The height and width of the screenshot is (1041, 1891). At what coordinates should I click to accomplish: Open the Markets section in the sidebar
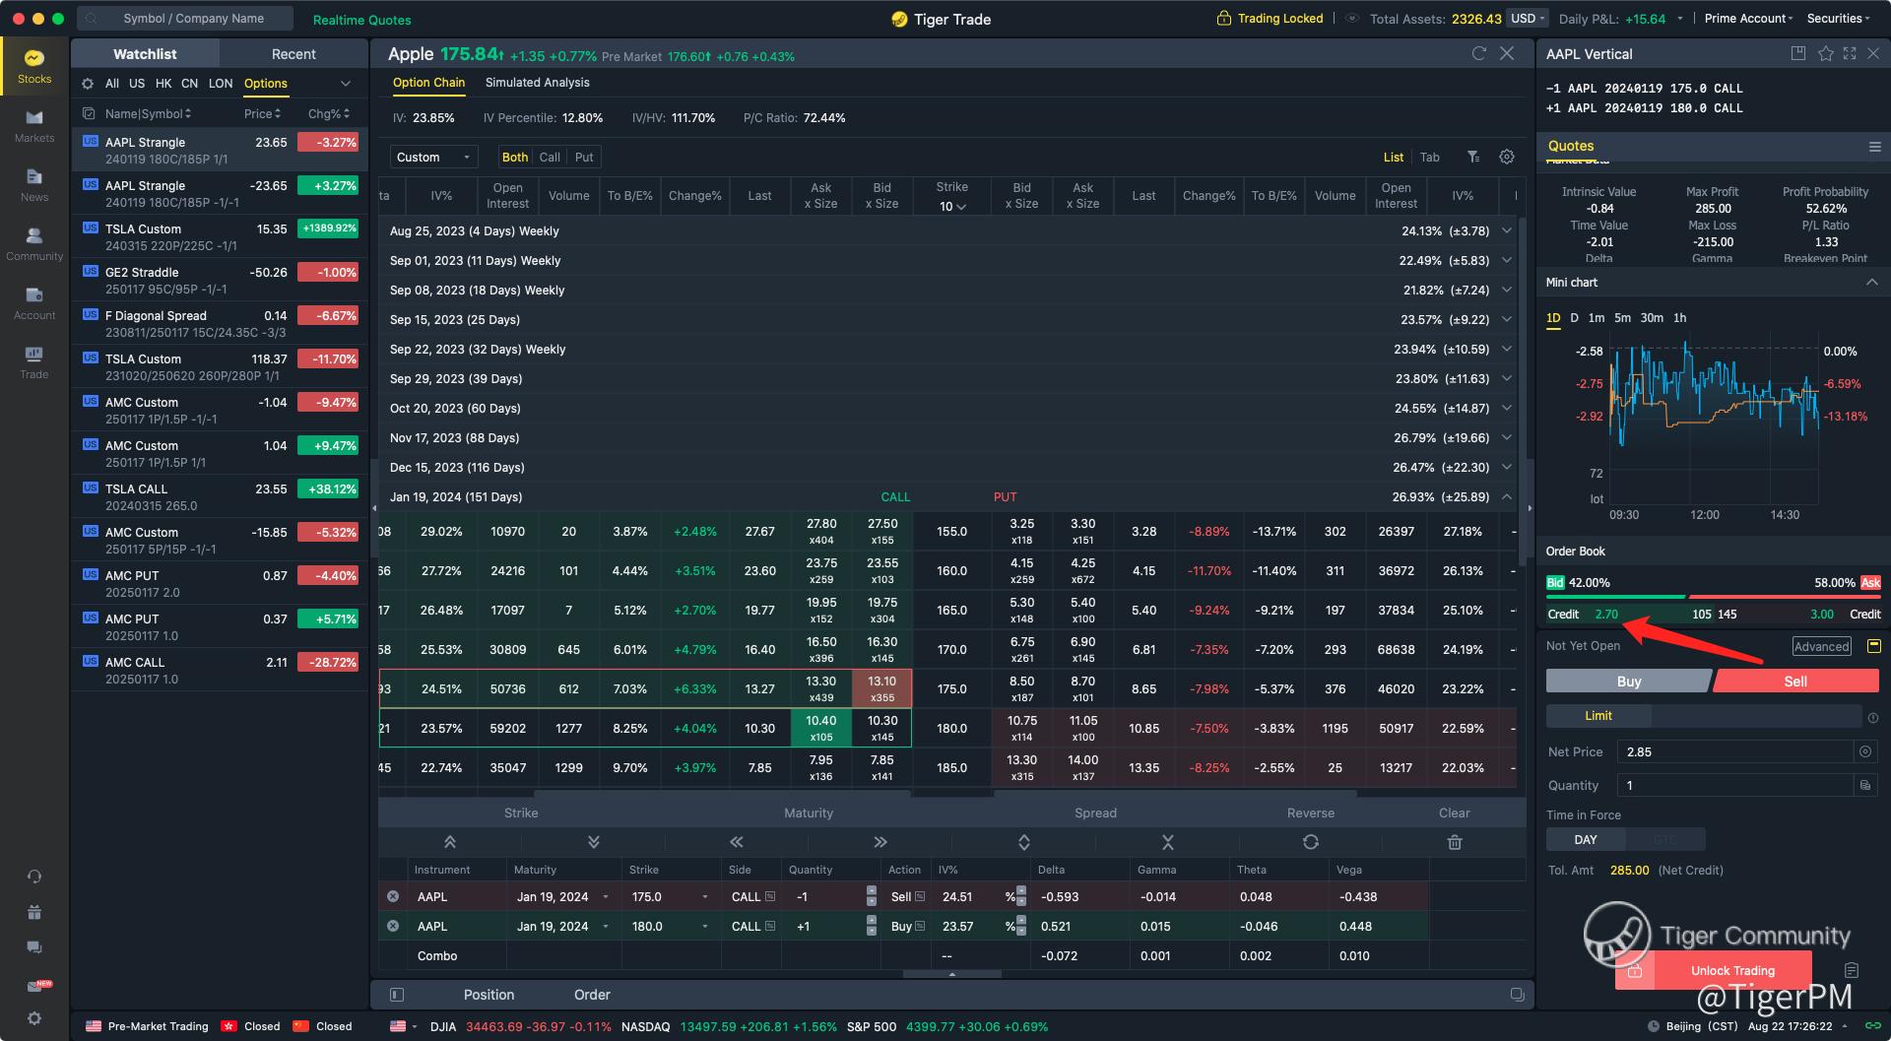(x=34, y=125)
